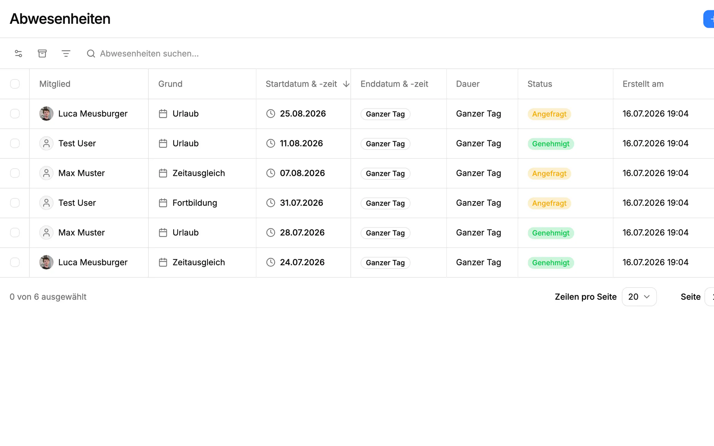Screen dimensions: 714x446
Task: Click the Angefragt badge for 07.08.2026
Action: click(549, 174)
